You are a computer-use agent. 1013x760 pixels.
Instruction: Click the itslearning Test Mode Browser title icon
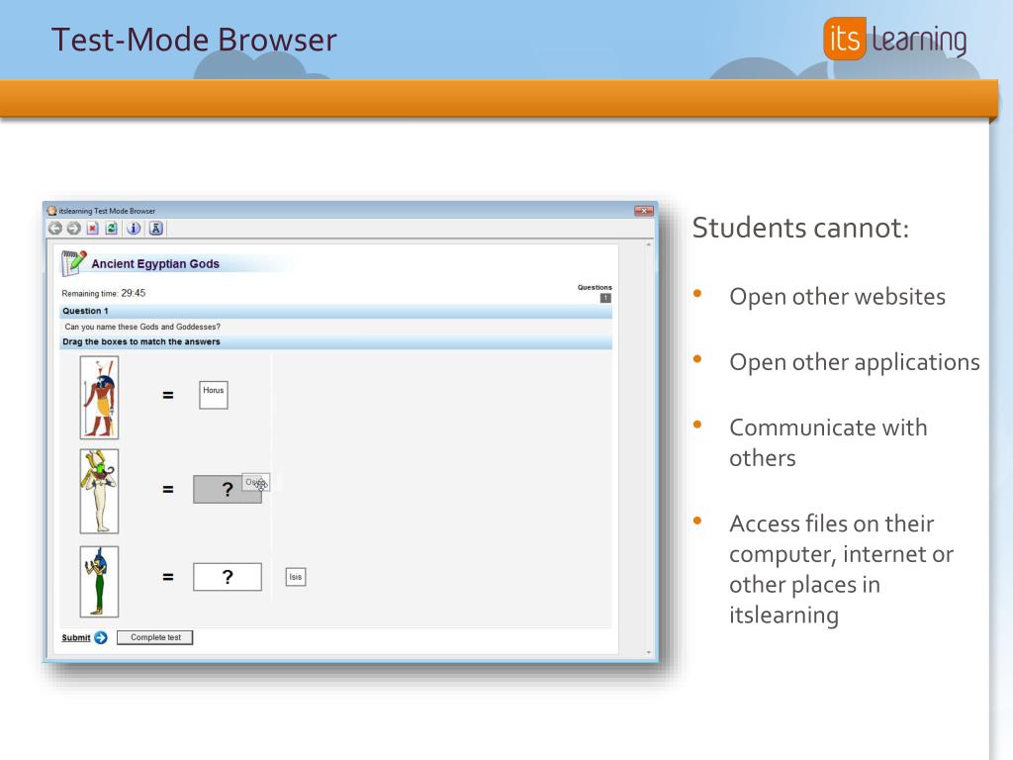(x=52, y=211)
